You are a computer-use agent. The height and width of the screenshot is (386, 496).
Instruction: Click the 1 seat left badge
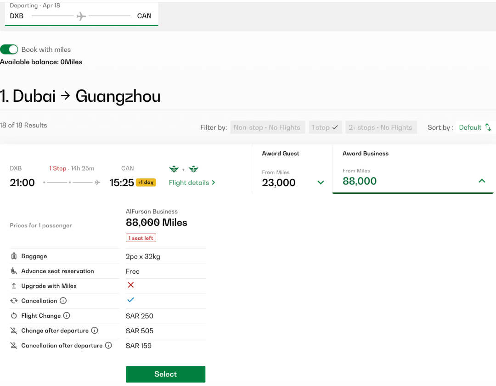(x=141, y=238)
